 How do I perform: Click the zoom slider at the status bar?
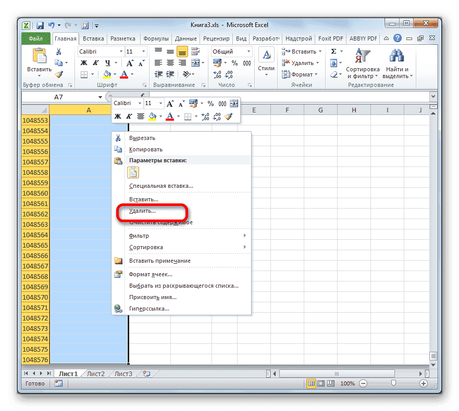tap(393, 383)
